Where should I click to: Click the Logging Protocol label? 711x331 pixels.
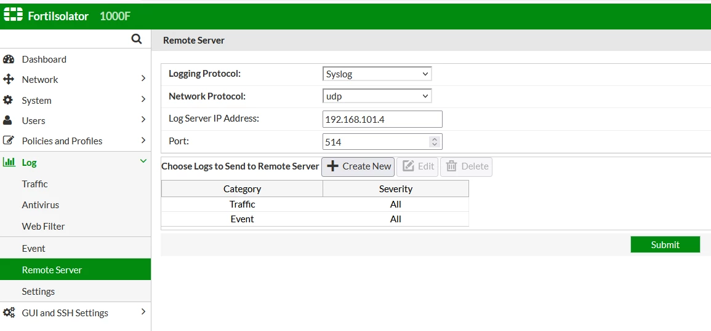(204, 74)
